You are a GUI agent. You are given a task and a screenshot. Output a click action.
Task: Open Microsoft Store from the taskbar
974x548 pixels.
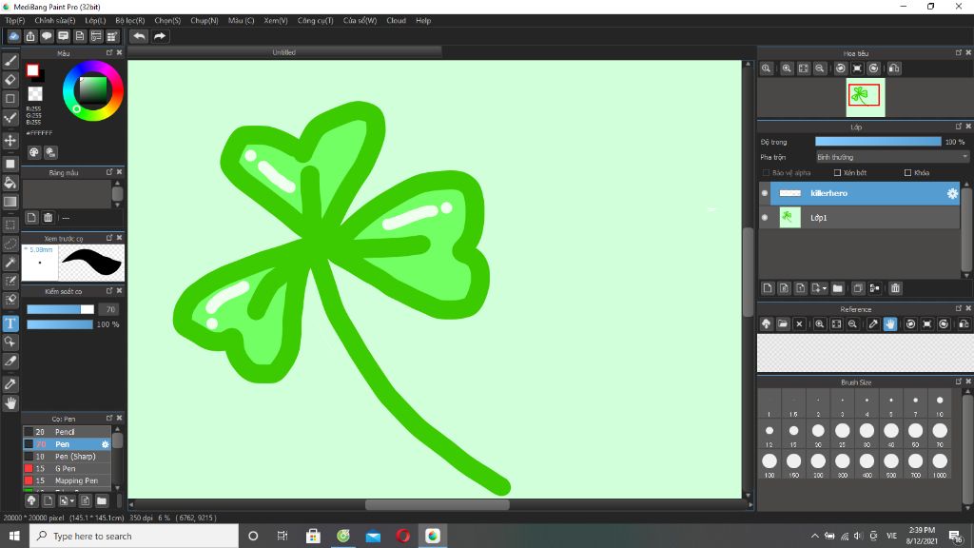click(x=313, y=536)
